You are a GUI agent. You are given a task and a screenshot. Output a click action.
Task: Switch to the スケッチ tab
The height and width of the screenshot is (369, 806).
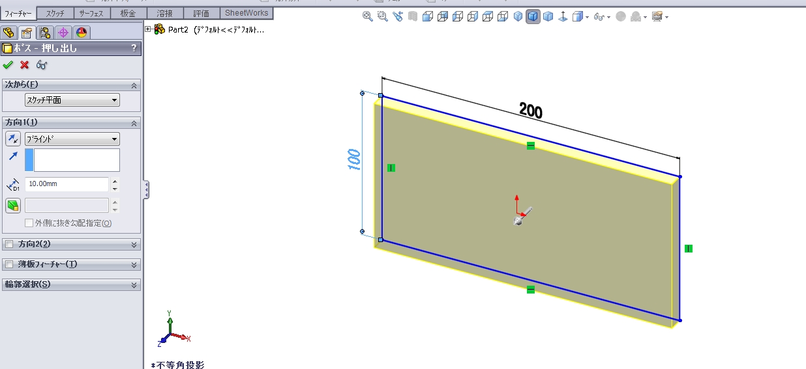click(x=55, y=13)
